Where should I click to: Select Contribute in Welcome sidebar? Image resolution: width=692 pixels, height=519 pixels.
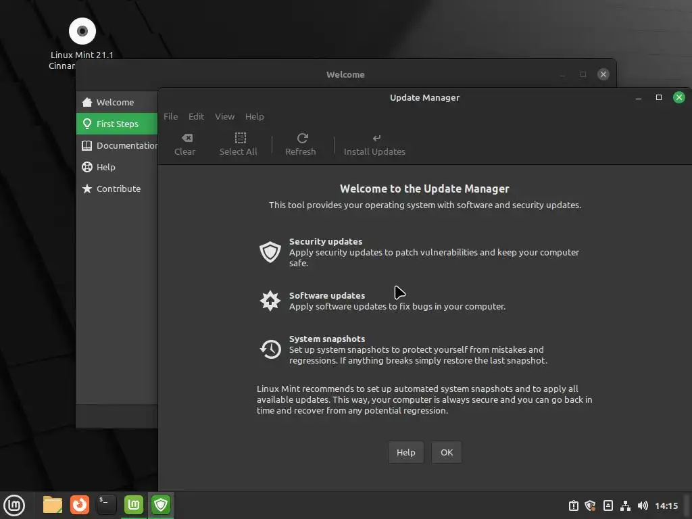coord(117,189)
